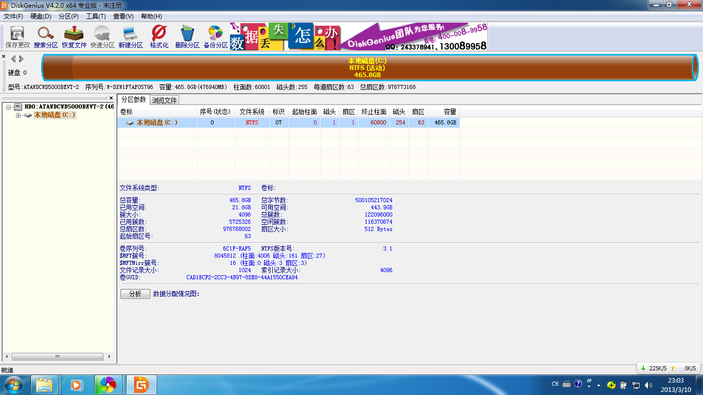
Task: Click the 6C1F-EAF5 volume serial number
Action: 237,248
